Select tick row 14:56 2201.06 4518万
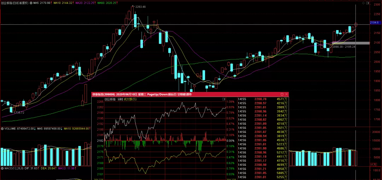This screenshot has width=382, height=180. click(x=263, y=140)
